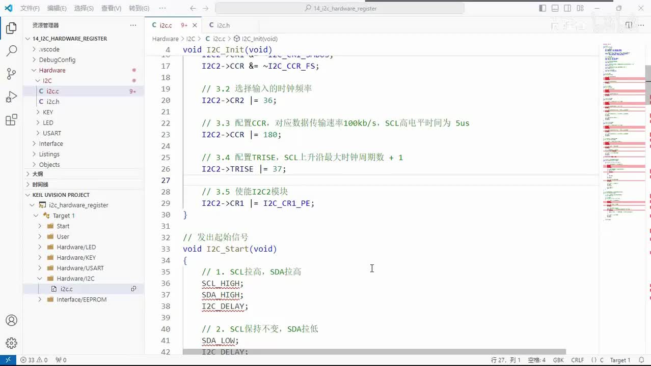Viewport: 651px width, 366px height.
Task: Click the remote window icon in status bar
Action: pyautogui.click(x=8, y=360)
